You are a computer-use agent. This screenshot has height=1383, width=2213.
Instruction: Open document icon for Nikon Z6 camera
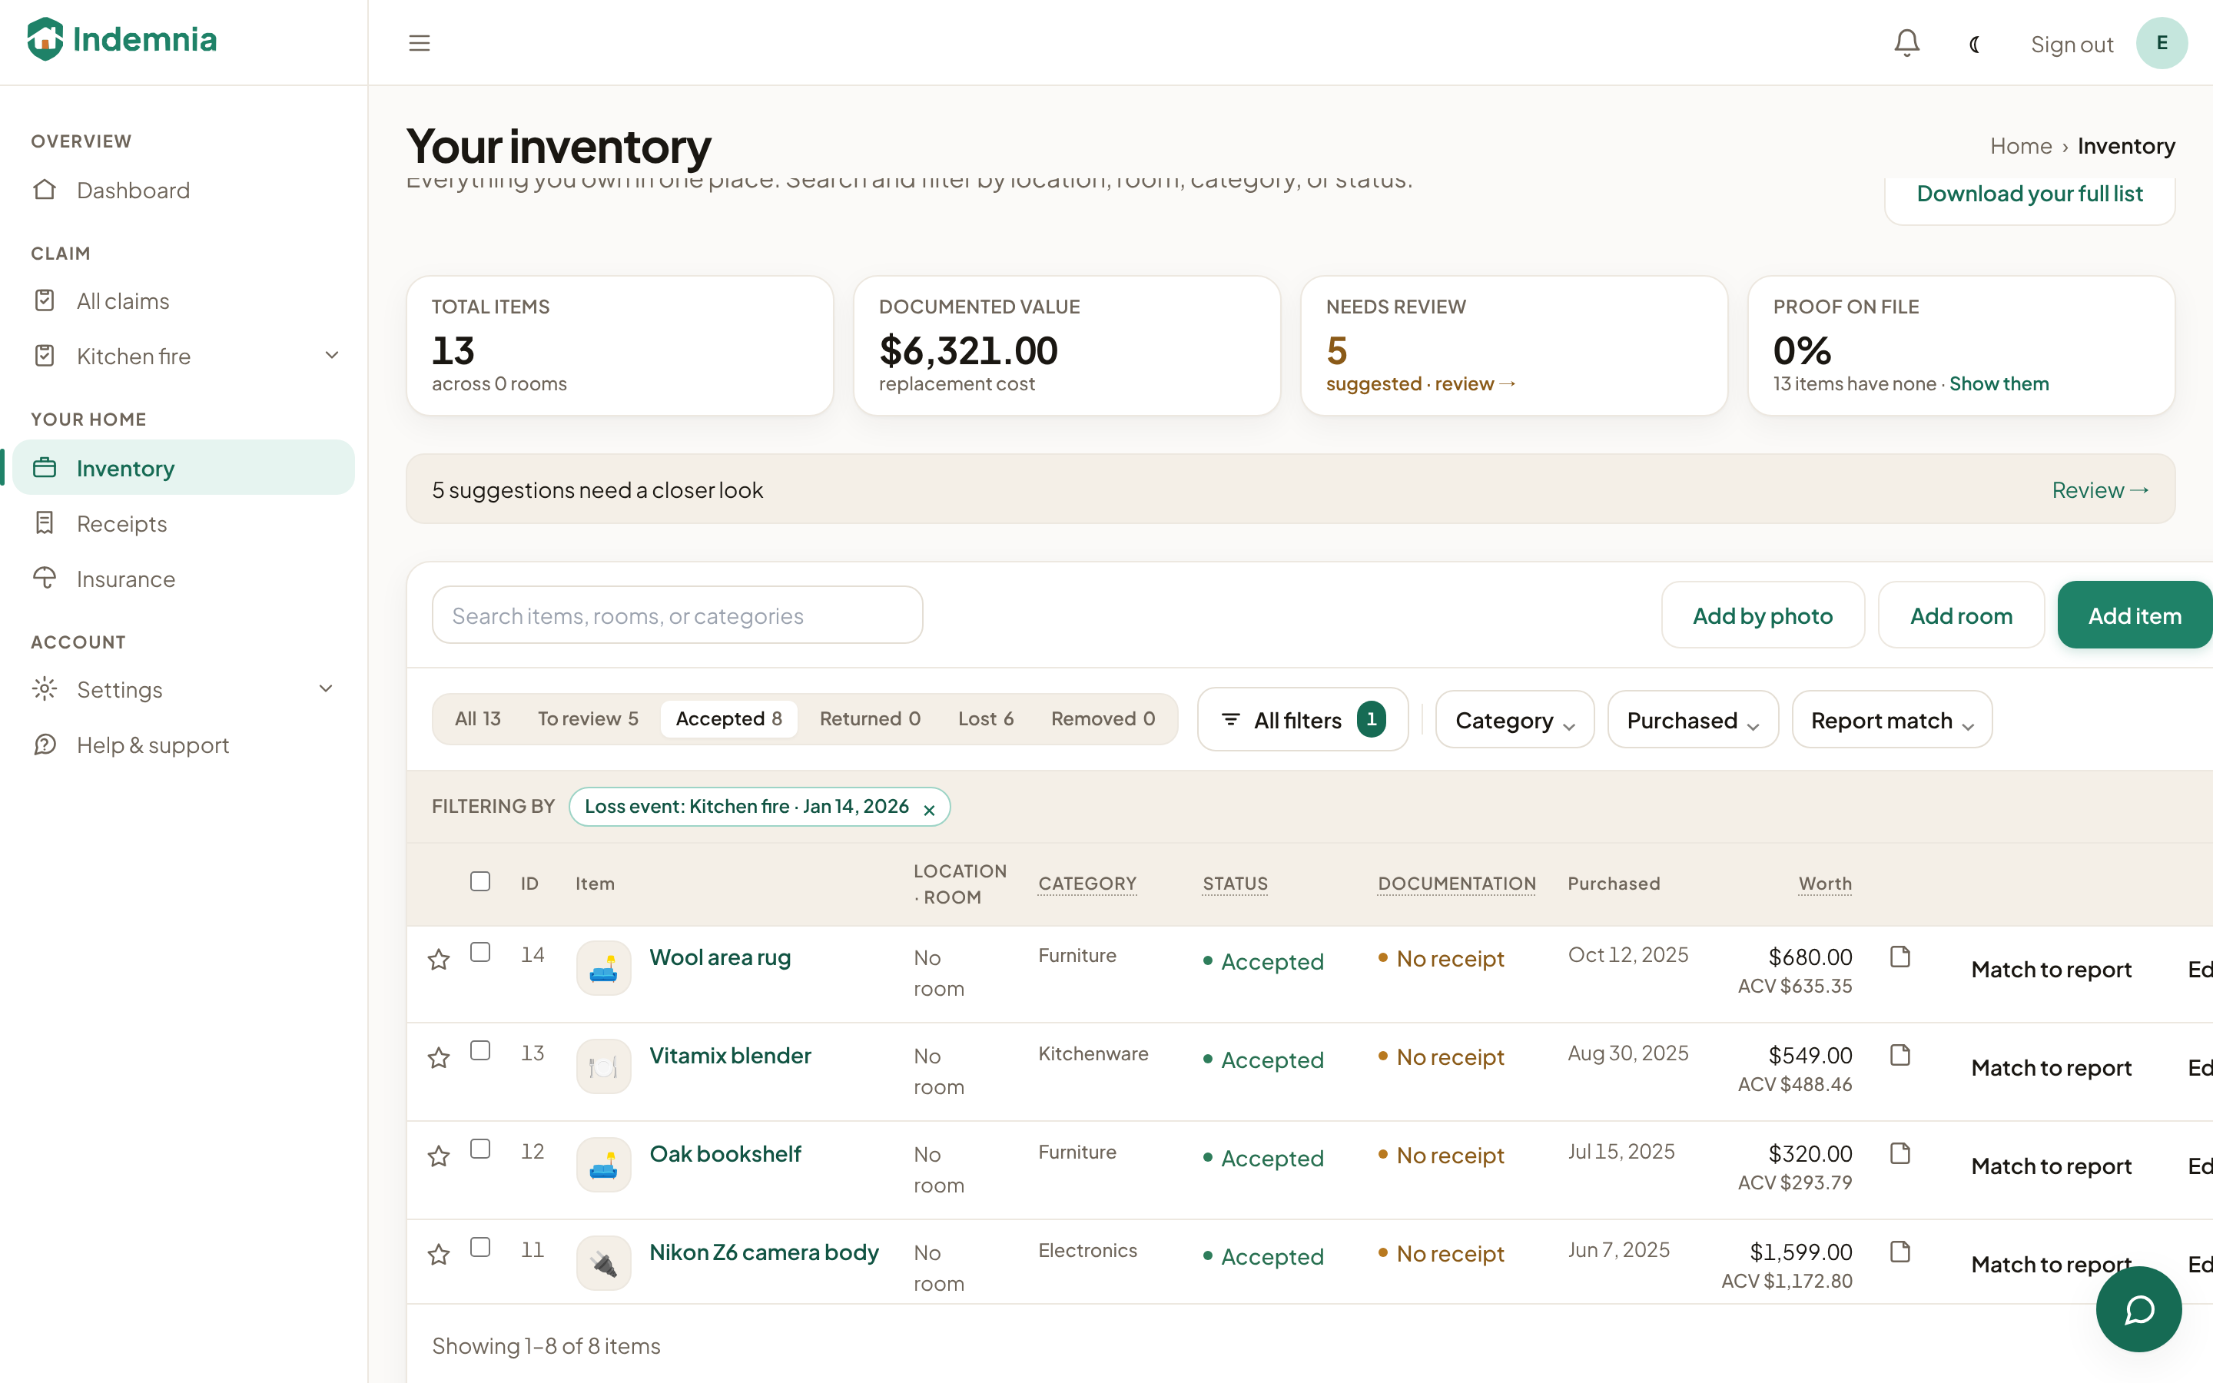tap(1900, 1252)
